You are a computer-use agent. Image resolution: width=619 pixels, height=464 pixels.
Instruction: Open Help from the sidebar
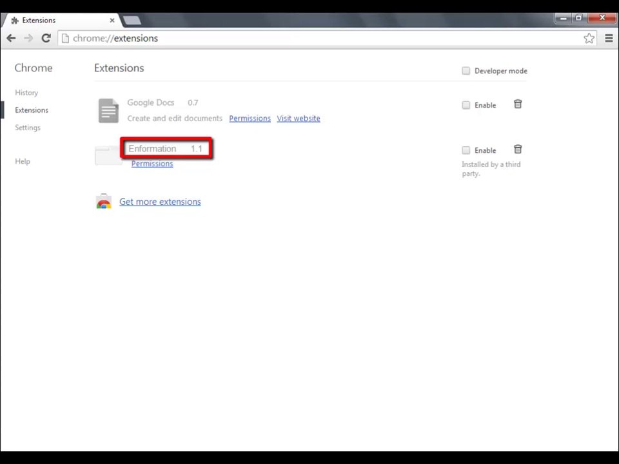pyautogui.click(x=23, y=161)
